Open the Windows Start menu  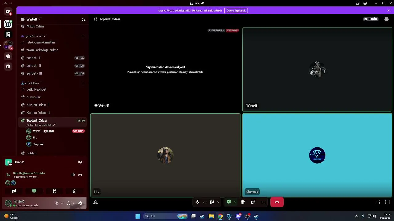[x=138, y=216]
